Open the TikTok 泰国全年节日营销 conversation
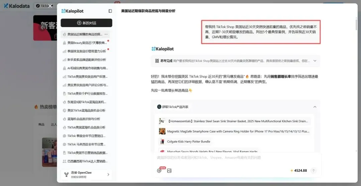The width and height of the screenshot is (361, 186). [85, 136]
